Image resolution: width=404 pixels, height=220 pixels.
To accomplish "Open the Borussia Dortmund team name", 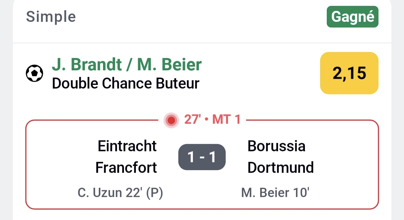I will 280,157.
